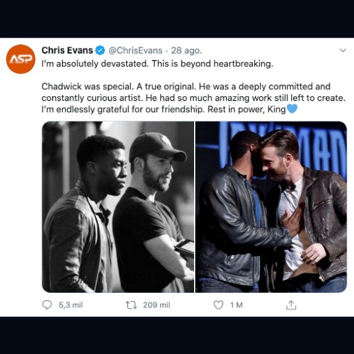
Task: Retweet using the retweet arrows icon
Action: tap(133, 305)
